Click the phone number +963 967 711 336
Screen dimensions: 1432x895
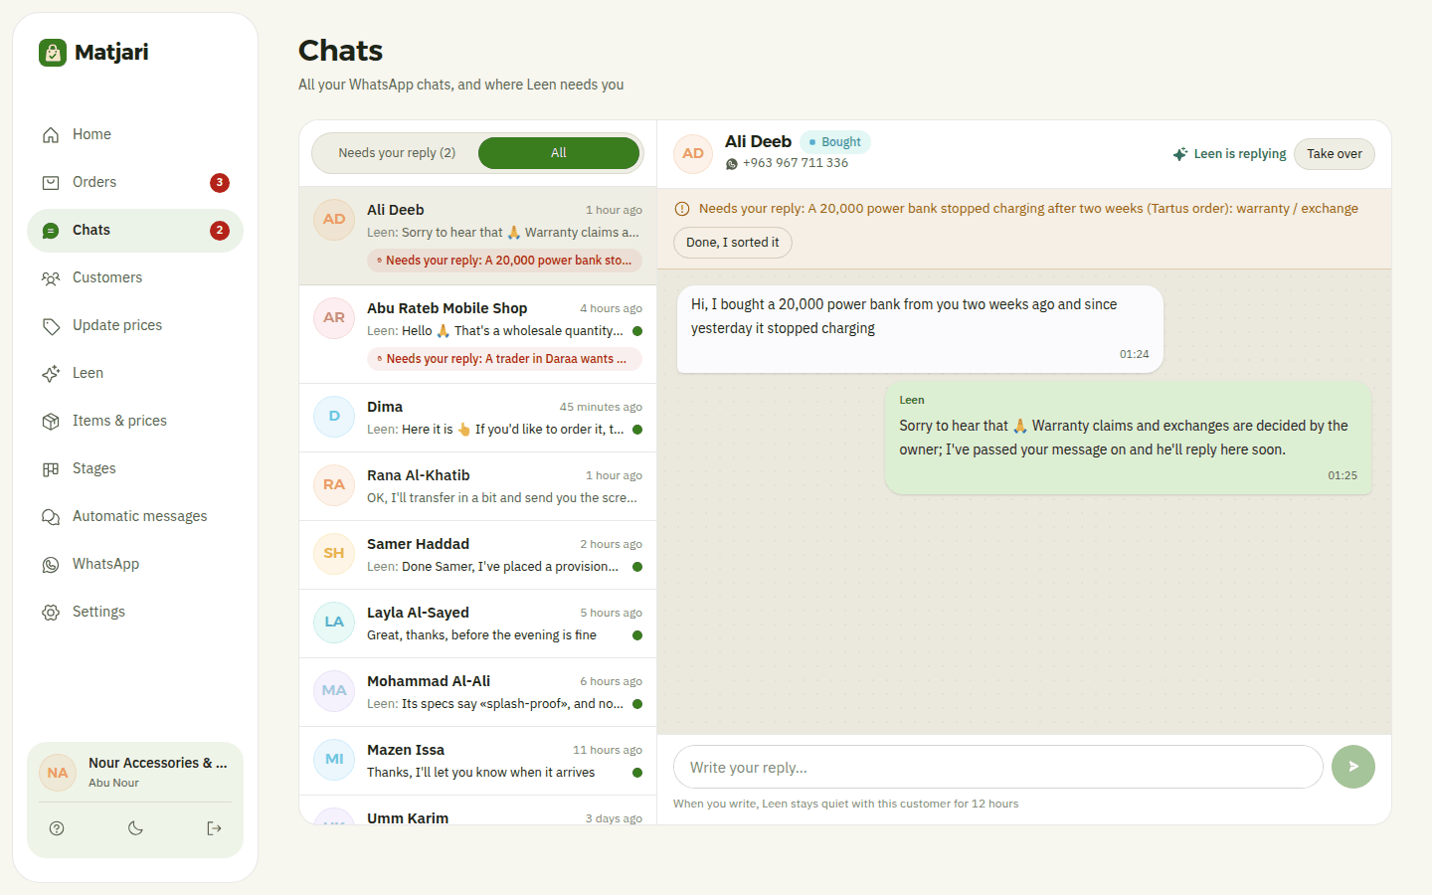pos(796,163)
